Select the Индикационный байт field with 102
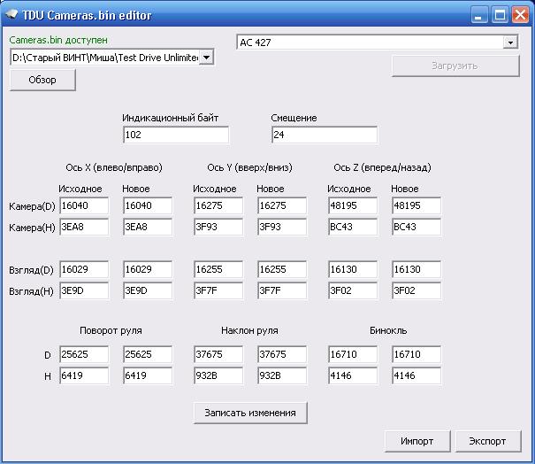 [176, 135]
